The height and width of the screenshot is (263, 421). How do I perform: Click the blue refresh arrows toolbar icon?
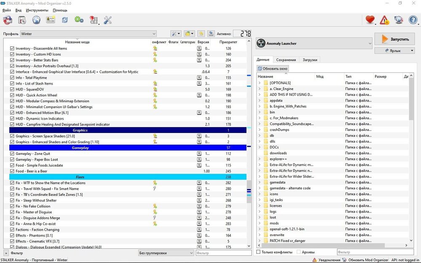(x=65, y=20)
